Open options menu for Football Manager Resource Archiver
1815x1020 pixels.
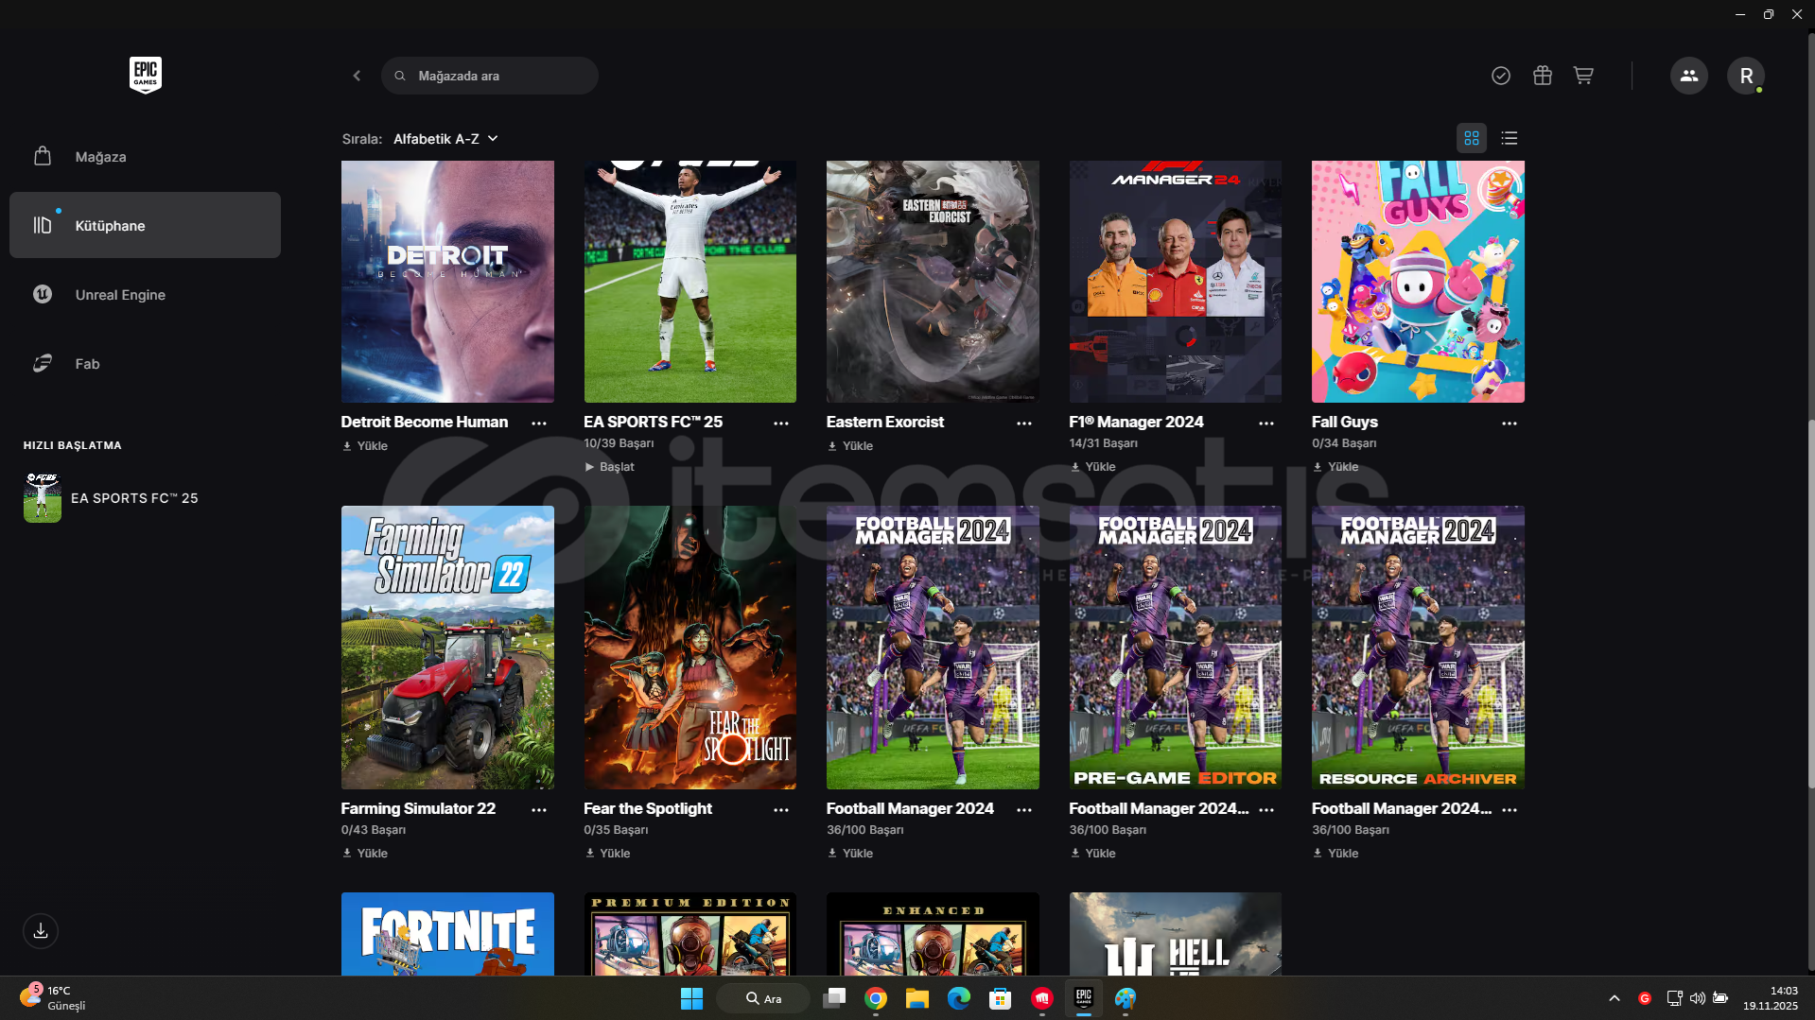1510,810
